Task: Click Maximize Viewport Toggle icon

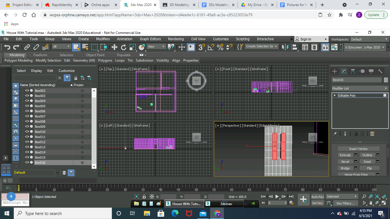Action: [x=384, y=203]
